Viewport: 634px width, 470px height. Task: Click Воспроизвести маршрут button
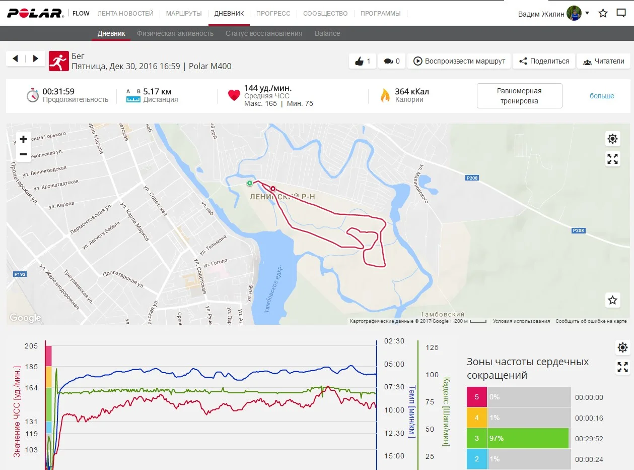click(459, 61)
